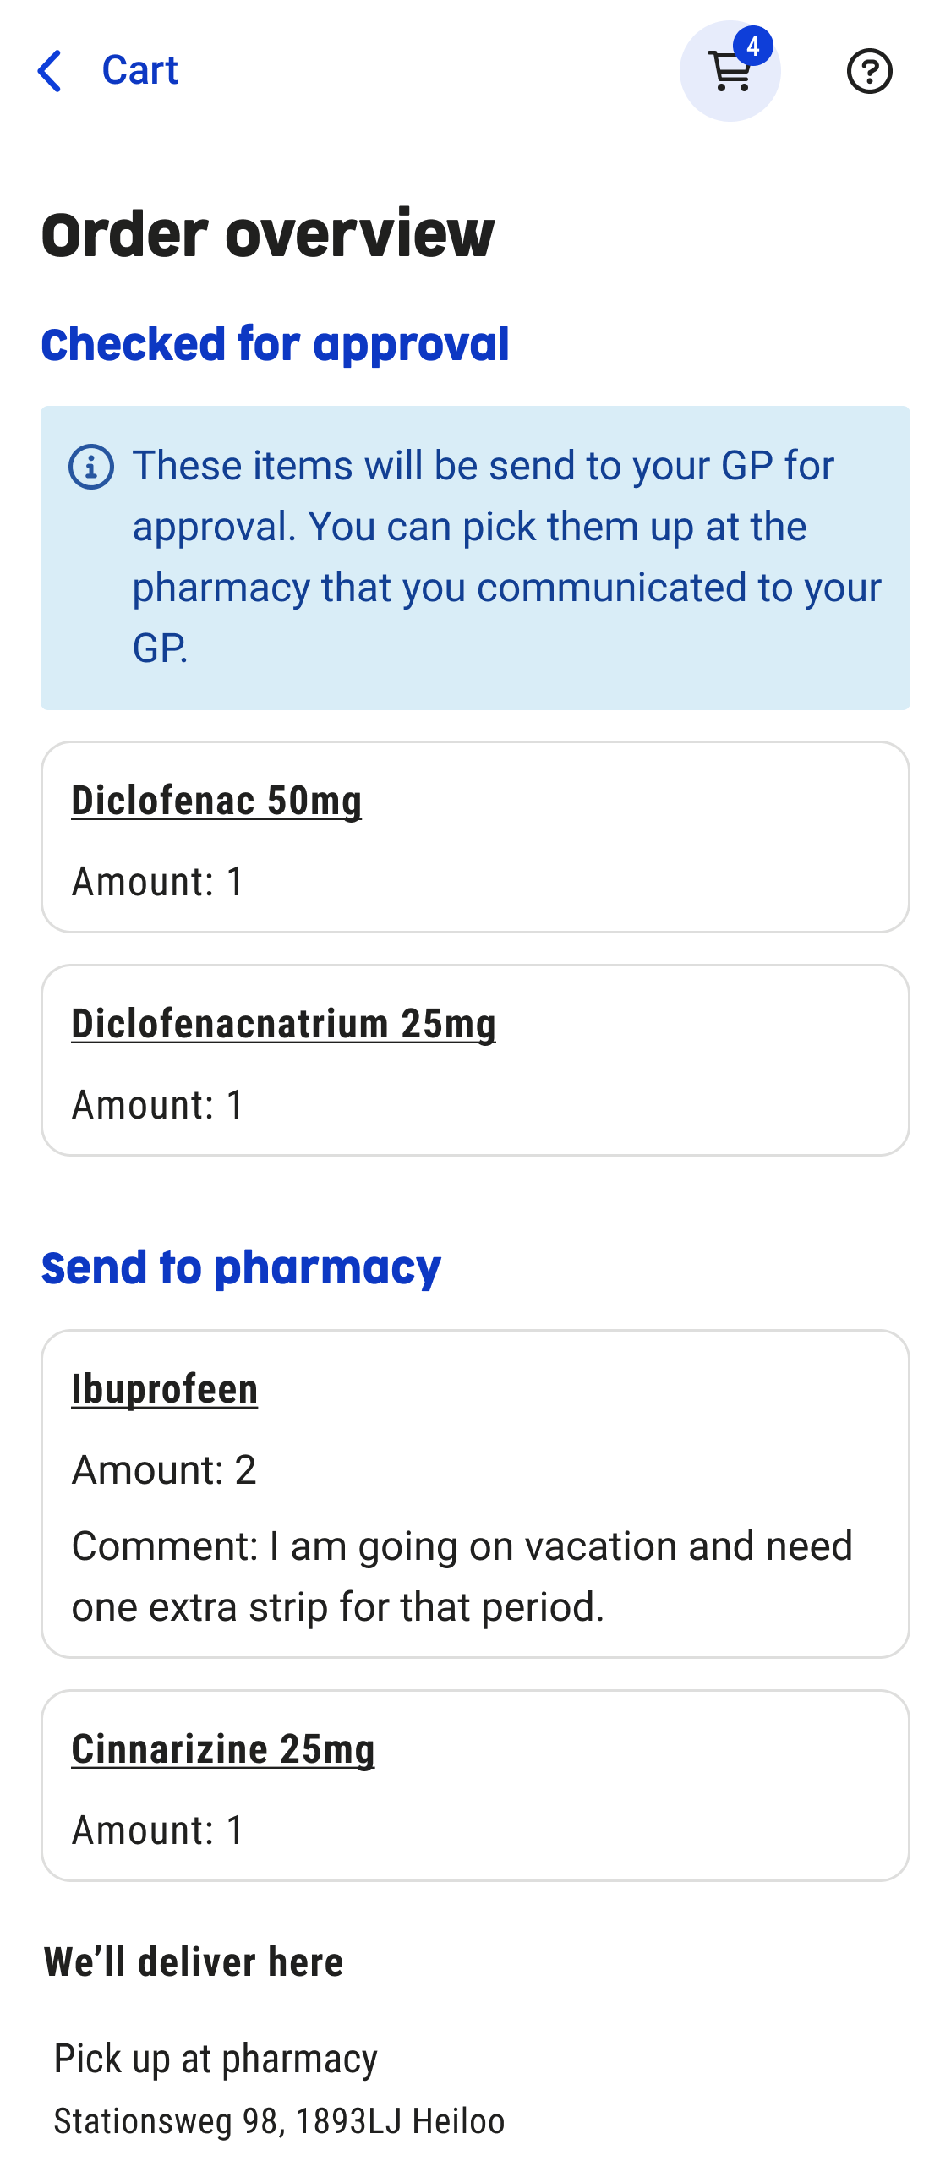Tap Amount line under Diclofenac 50mg

[158, 882]
